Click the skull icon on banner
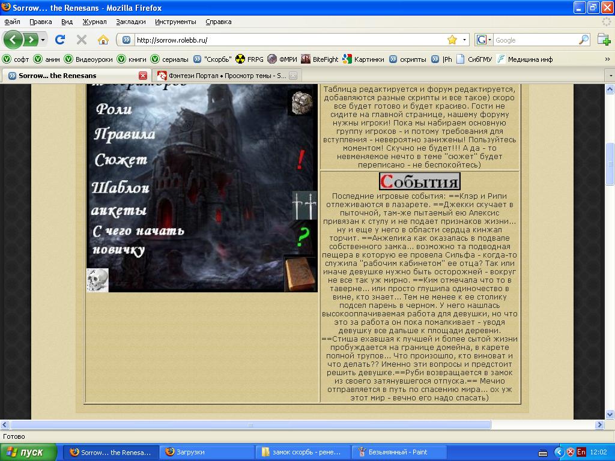This screenshot has width=615, height=461. (97, 280)
